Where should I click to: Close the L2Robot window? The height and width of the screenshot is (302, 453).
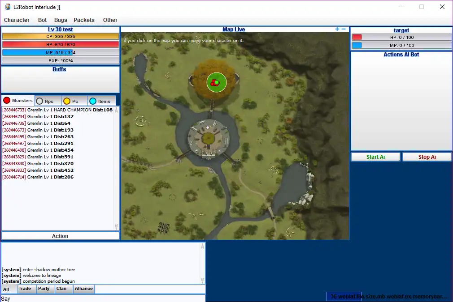pos(442,7)
